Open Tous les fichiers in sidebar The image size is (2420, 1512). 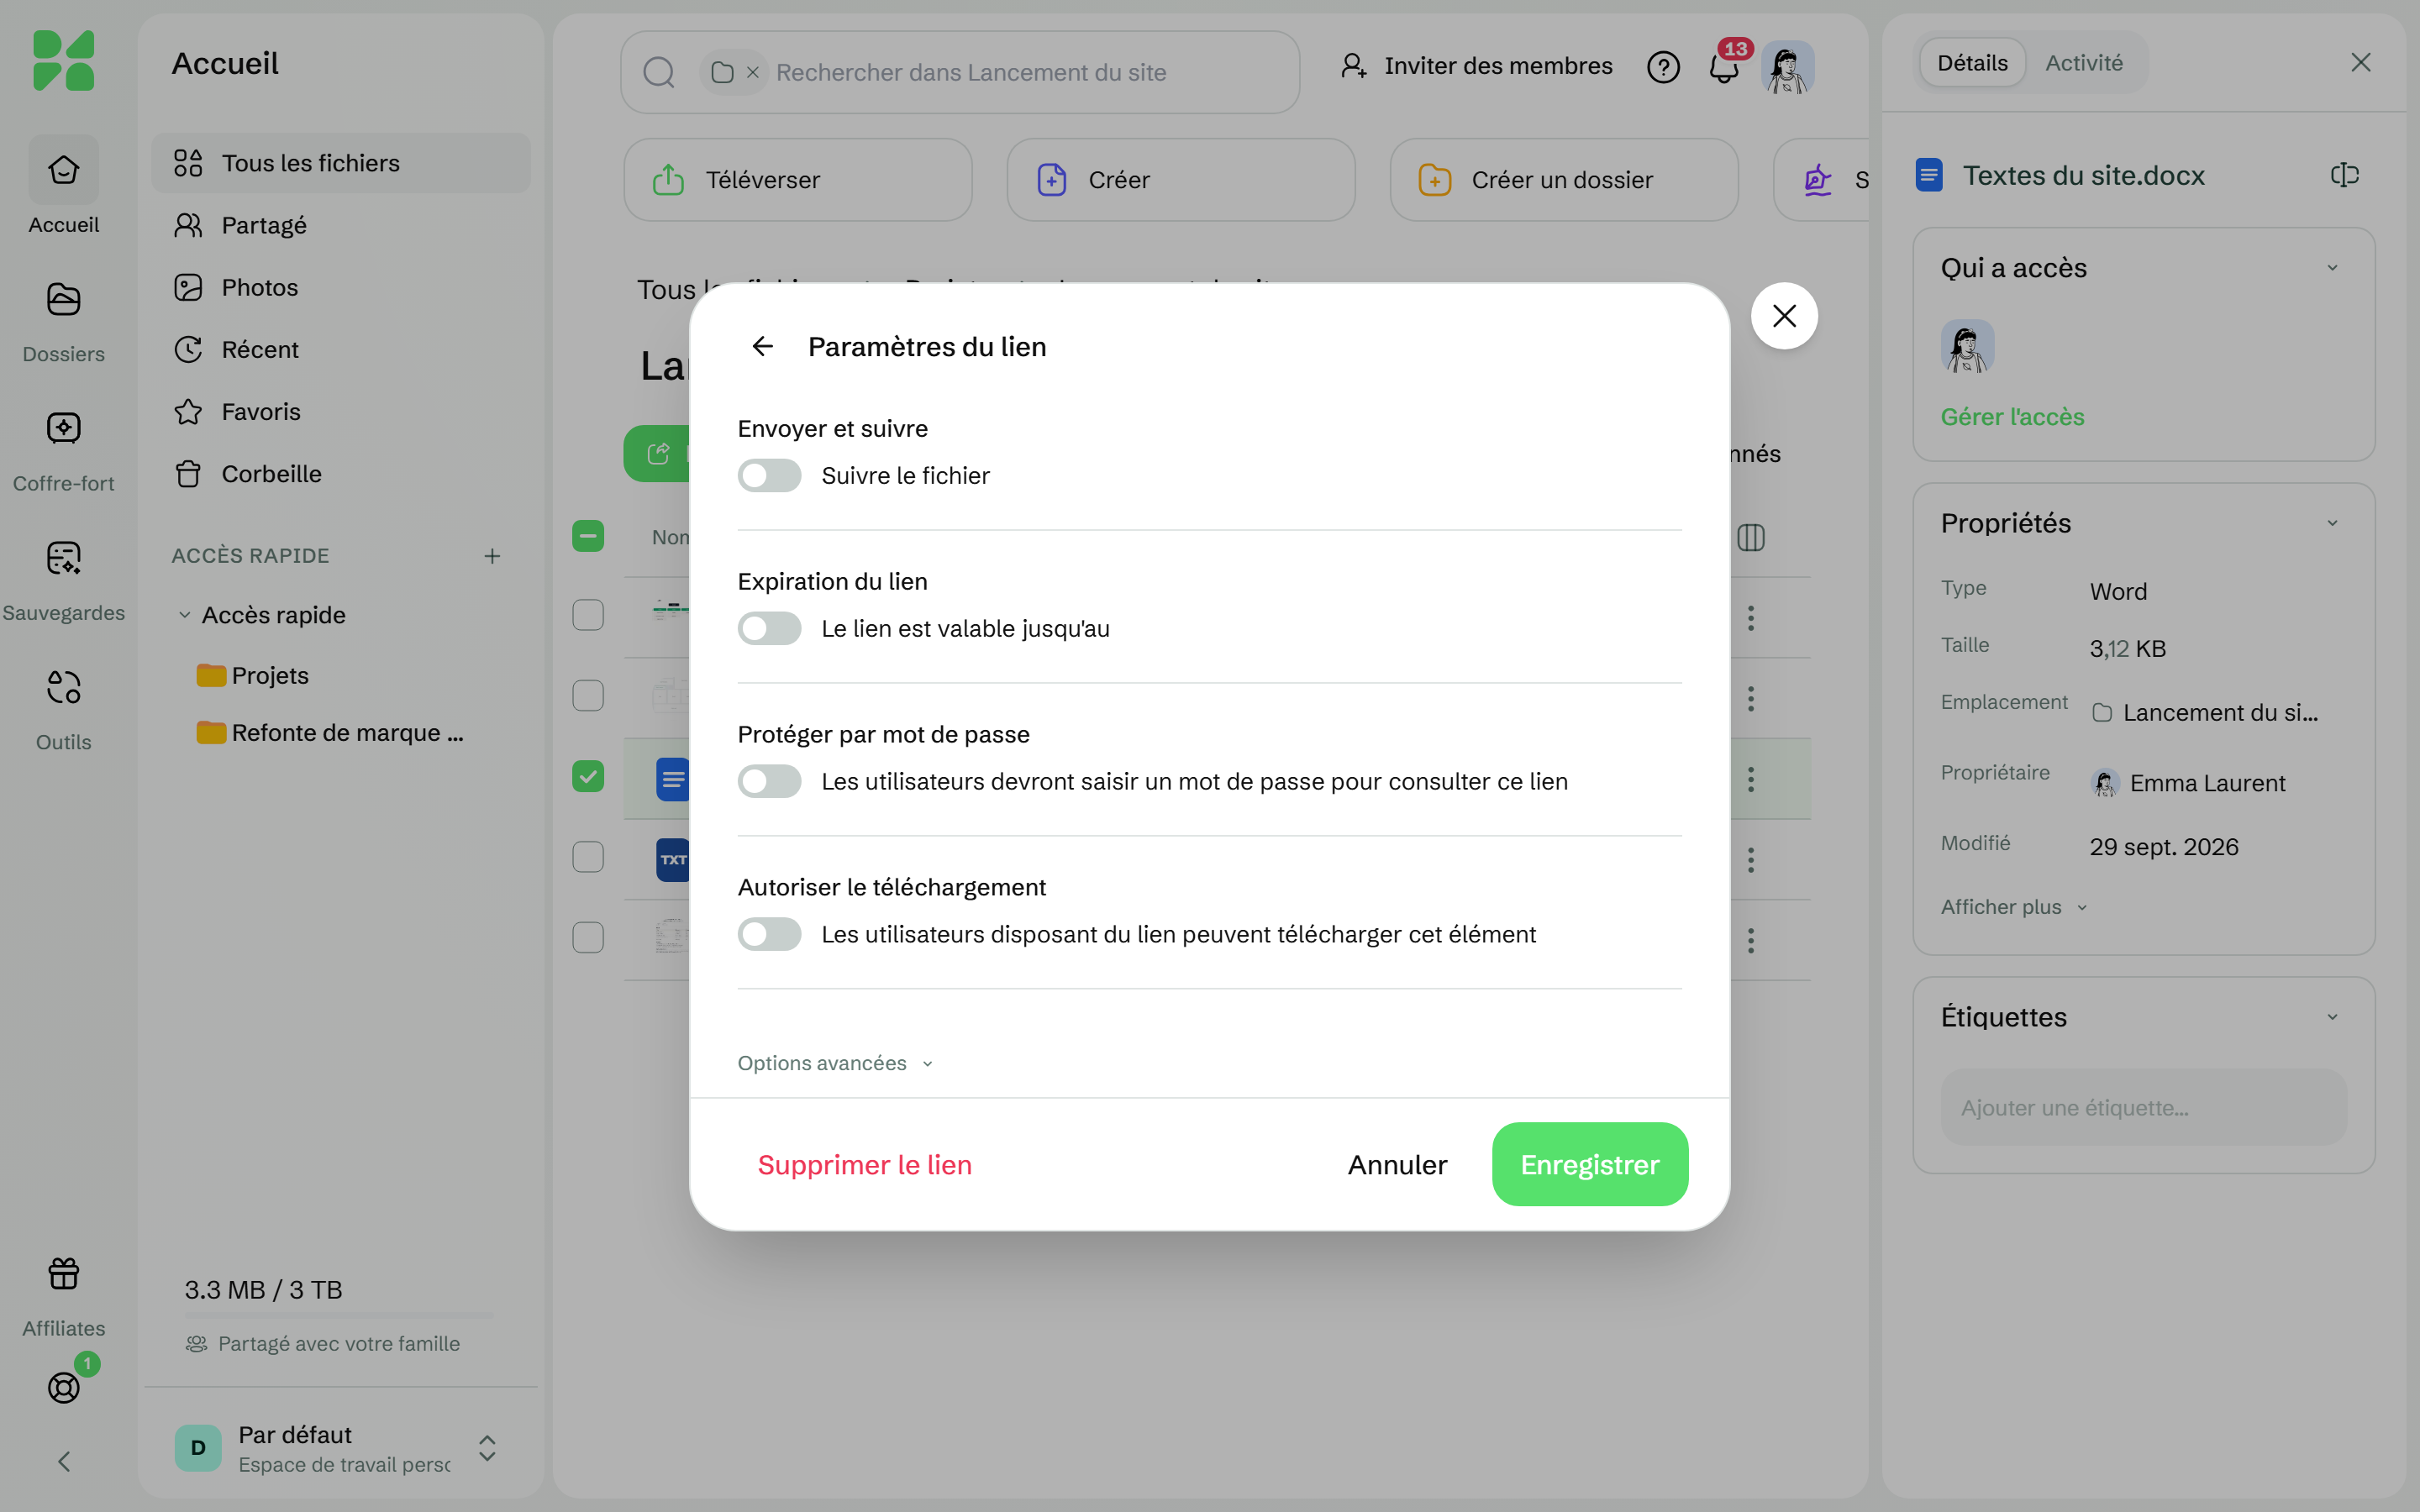pos(340,163)
